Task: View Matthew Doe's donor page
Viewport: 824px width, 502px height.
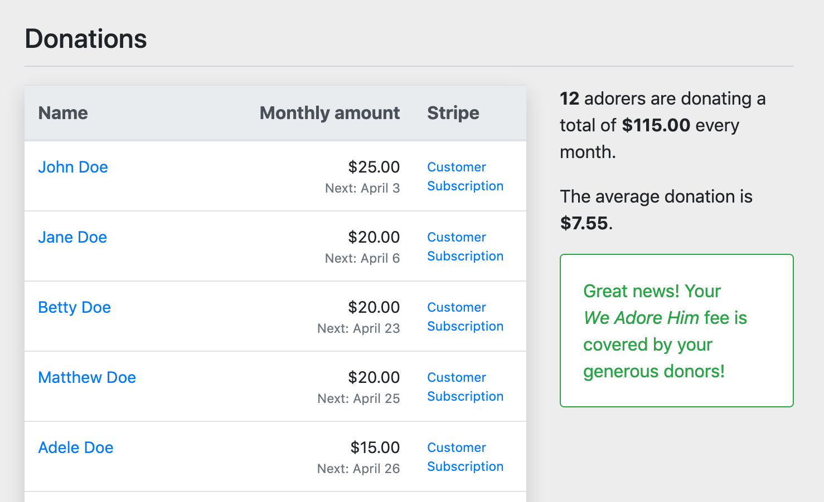Action: [x=87, y=377]
